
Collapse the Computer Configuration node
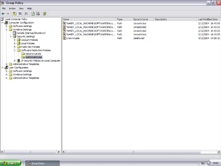2,22
